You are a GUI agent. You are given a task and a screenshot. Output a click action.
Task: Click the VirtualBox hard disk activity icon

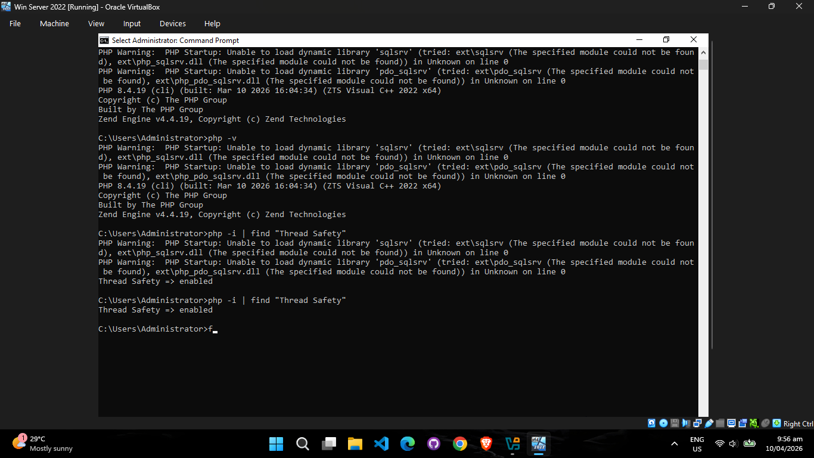[652, 423]
